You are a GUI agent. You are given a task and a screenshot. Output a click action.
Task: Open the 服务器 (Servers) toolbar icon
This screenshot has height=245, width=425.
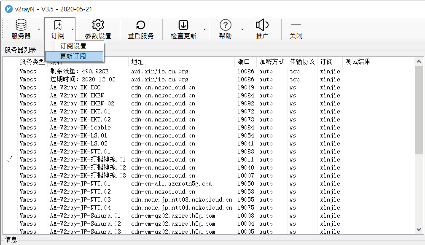(x=21, y=25)
